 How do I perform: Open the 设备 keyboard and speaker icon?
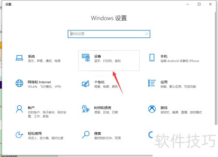(86, 57)
